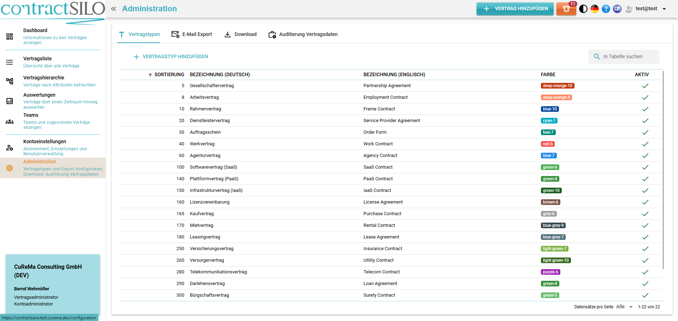Toggle the Aktiv checkmark for Gesellschaftervertrag
Image resolution: width=678 pixels, height=321 pixels.
[645, 86]
